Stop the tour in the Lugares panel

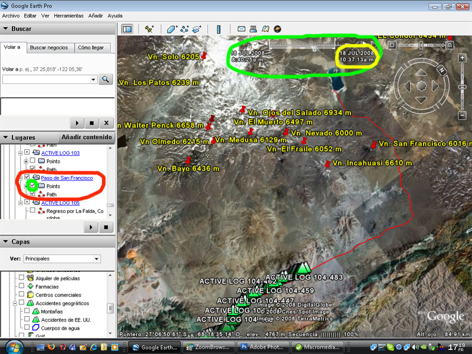[x=106, y=227]
